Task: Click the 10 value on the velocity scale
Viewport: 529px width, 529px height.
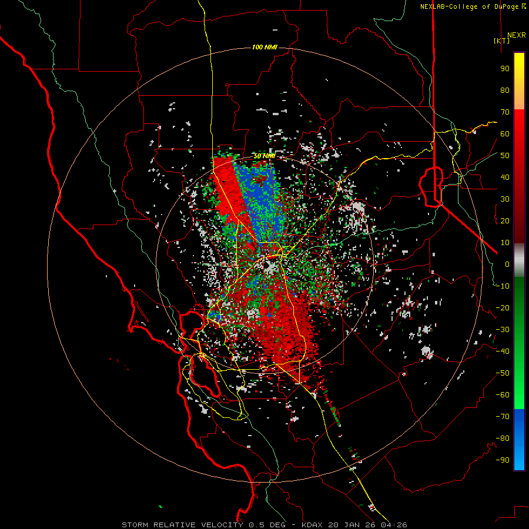Action: pyautogui.click(x=505, y=243)
